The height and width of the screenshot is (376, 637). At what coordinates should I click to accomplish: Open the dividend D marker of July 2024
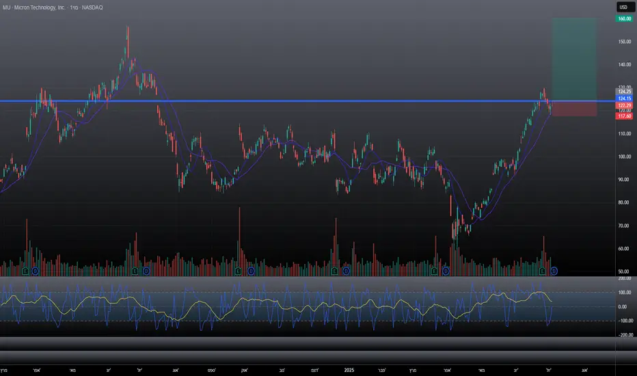click(146, 271)
